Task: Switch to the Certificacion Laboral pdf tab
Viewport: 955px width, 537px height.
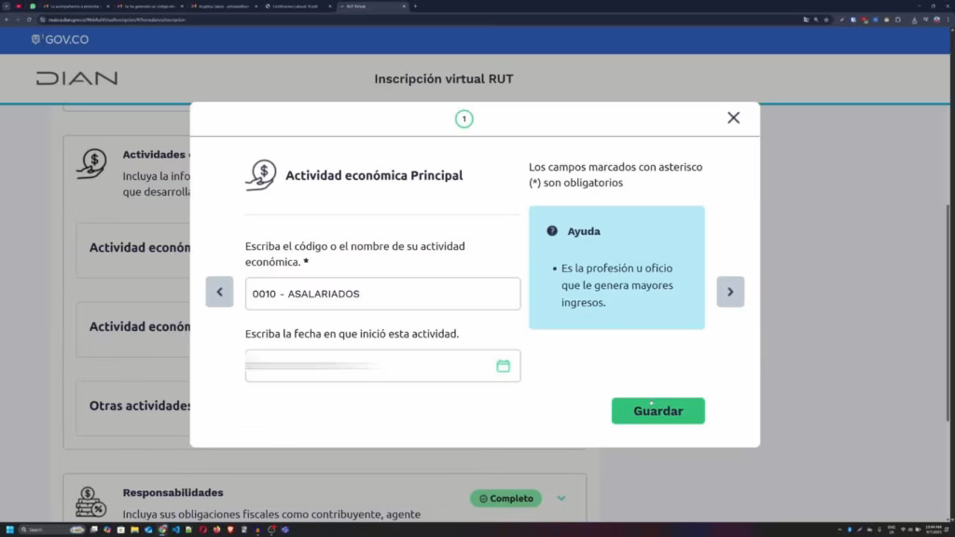Action: [x=298, y=7]
